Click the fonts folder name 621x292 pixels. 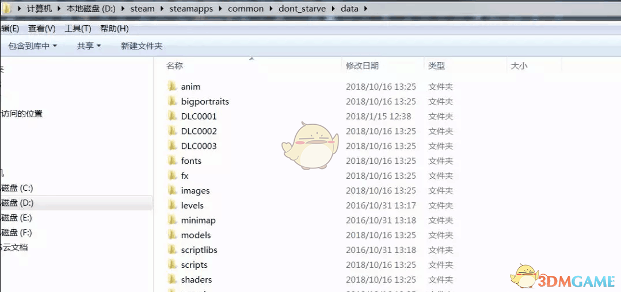click(x=191, y=160)
